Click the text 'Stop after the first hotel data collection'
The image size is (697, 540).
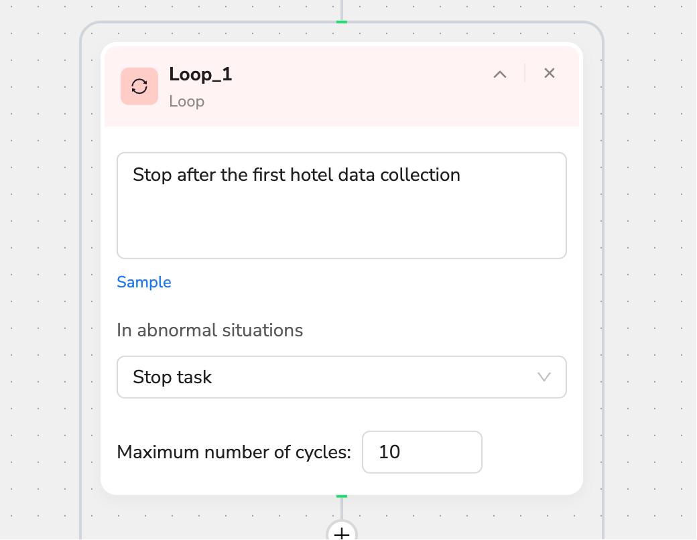(296, 175)
